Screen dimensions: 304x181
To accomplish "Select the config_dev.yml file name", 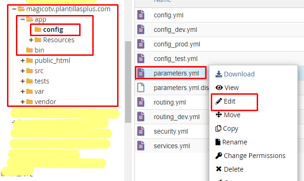I will click(x=175, y=30).
